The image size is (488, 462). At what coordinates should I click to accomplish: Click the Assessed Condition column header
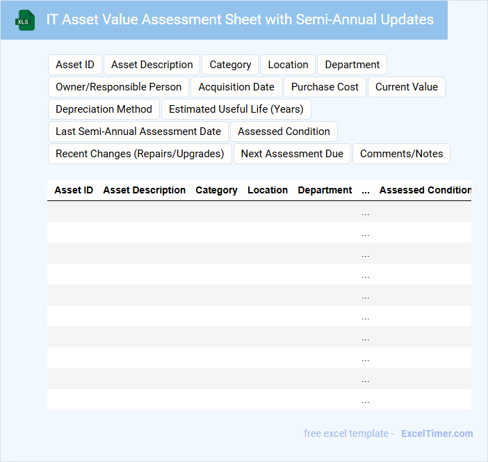[x=425, y=190]
